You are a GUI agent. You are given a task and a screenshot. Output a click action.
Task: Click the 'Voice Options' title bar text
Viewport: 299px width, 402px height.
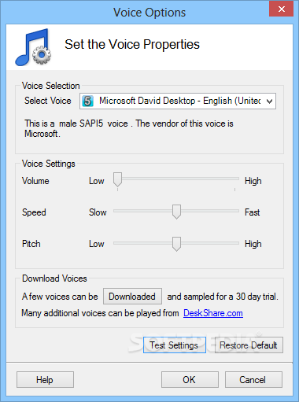(x=149, y=13)
